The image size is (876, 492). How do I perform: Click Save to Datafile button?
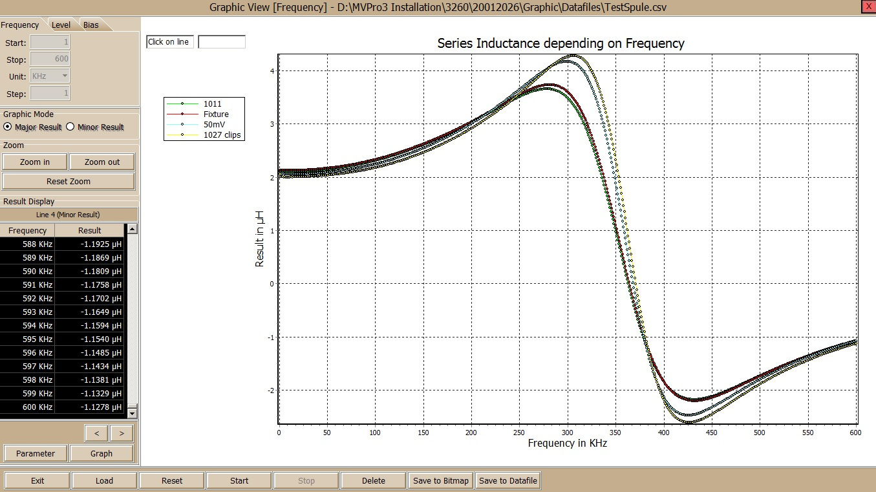point(507,480)
